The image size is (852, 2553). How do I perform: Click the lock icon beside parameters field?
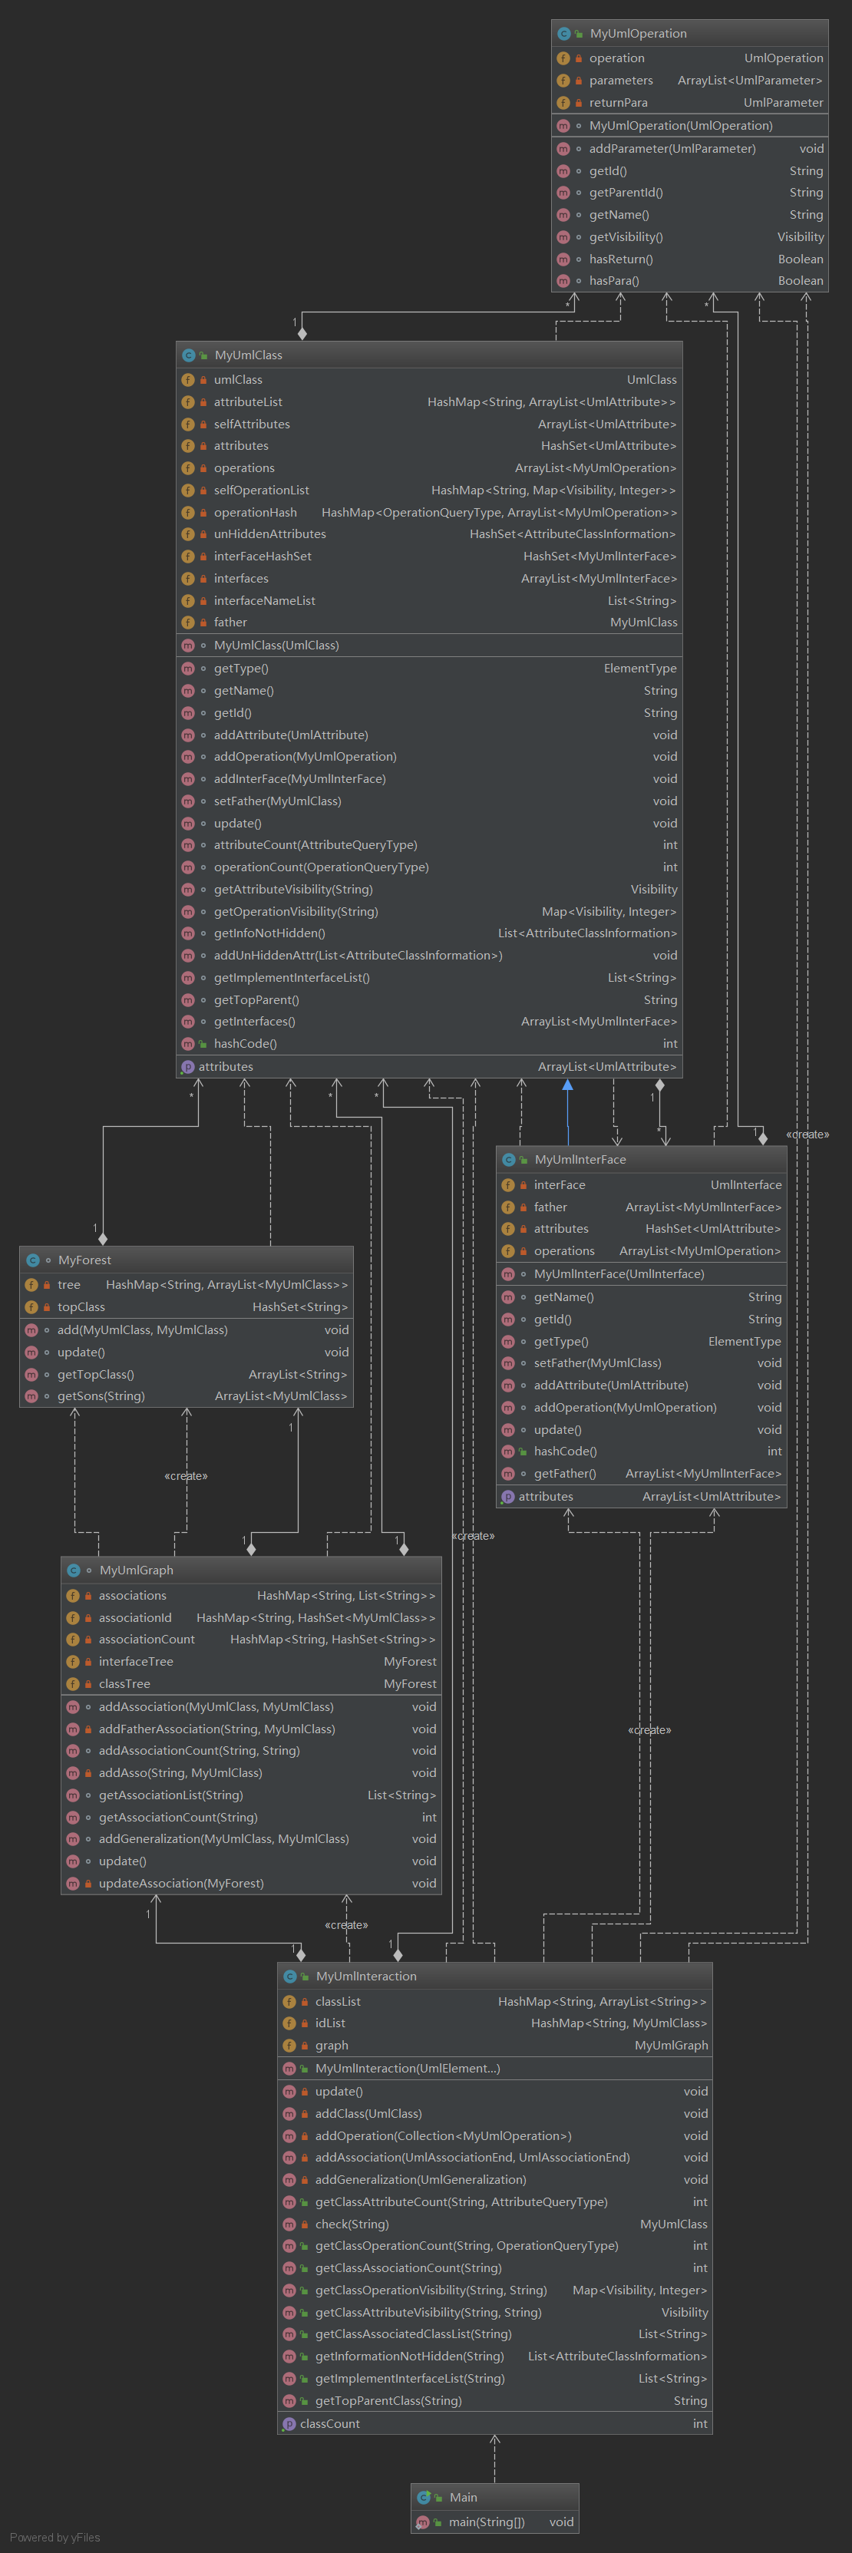579,81
